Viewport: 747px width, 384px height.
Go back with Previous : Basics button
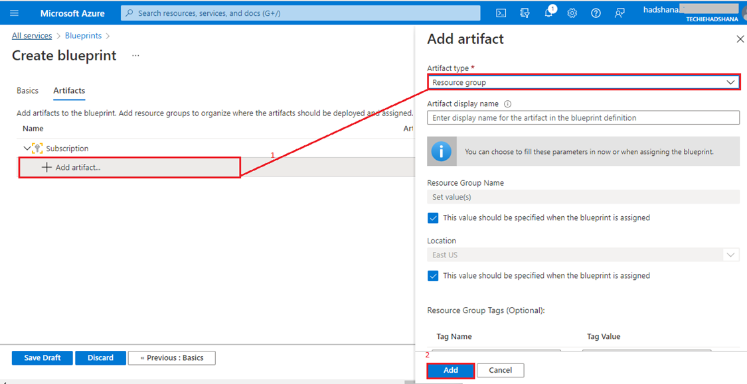[x=171, y=358]
